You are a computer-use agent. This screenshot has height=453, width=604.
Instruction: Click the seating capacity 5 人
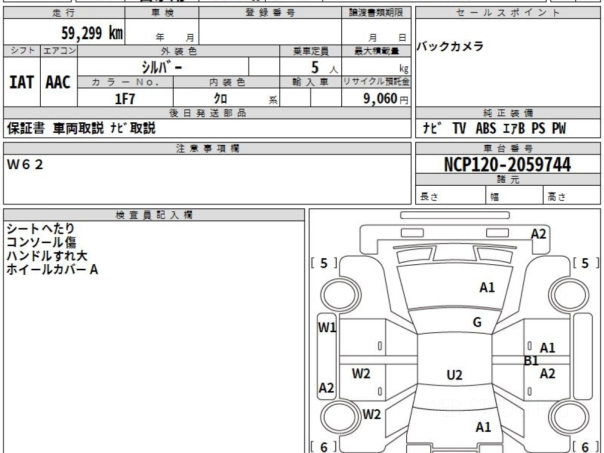pyautogui.click(x=324, y=67)
